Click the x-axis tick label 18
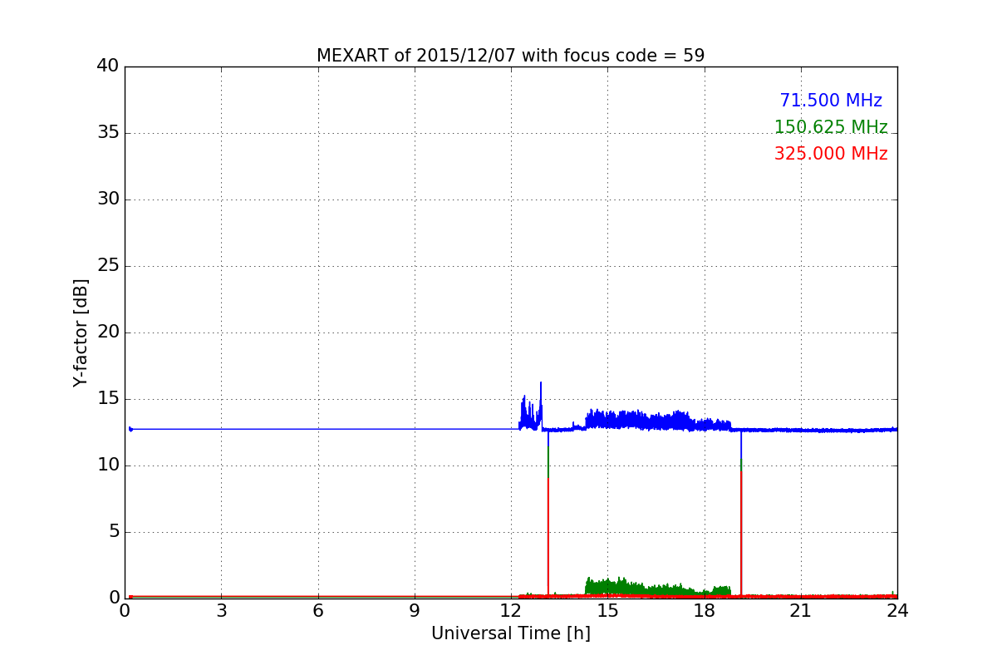 click(705, 611)
